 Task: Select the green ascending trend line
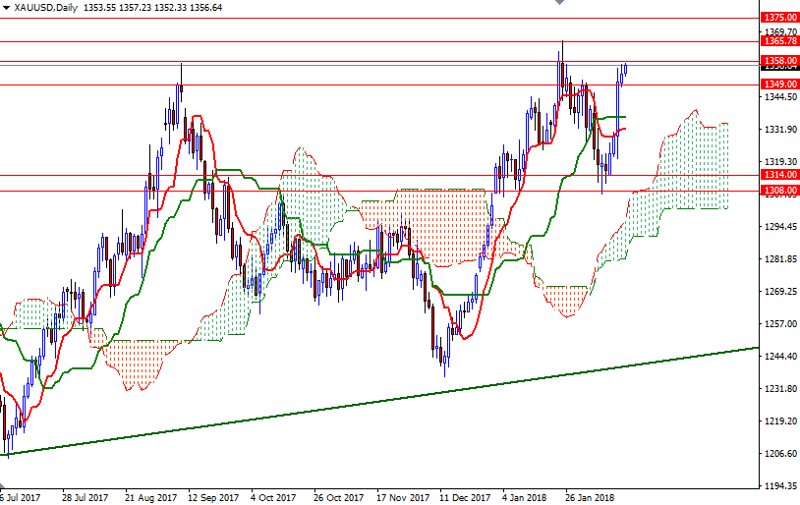[380, 403]
